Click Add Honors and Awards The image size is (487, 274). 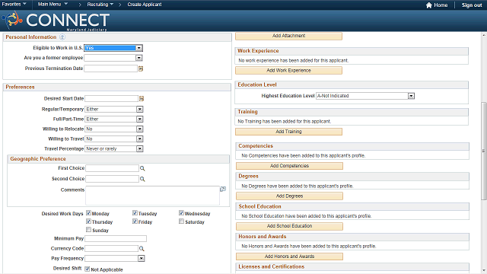pyautogui.click(x=289, y=256)
